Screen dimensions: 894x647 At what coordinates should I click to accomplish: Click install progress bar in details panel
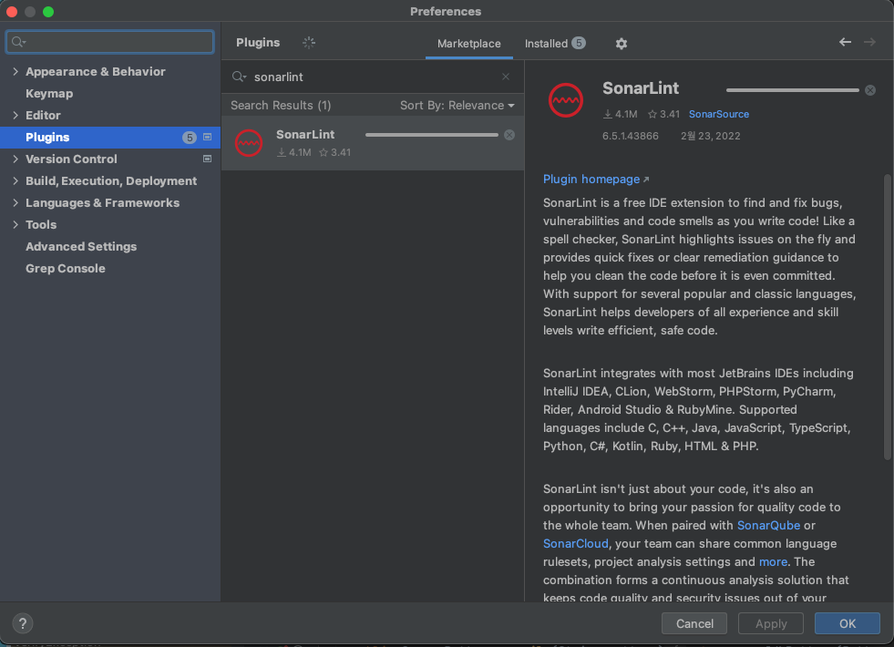[x=793, y=90]
